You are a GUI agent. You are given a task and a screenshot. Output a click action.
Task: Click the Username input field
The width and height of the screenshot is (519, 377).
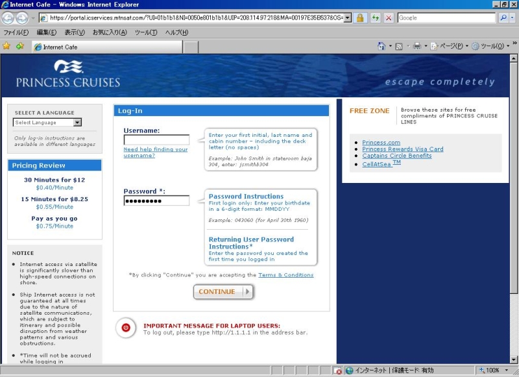156,140
